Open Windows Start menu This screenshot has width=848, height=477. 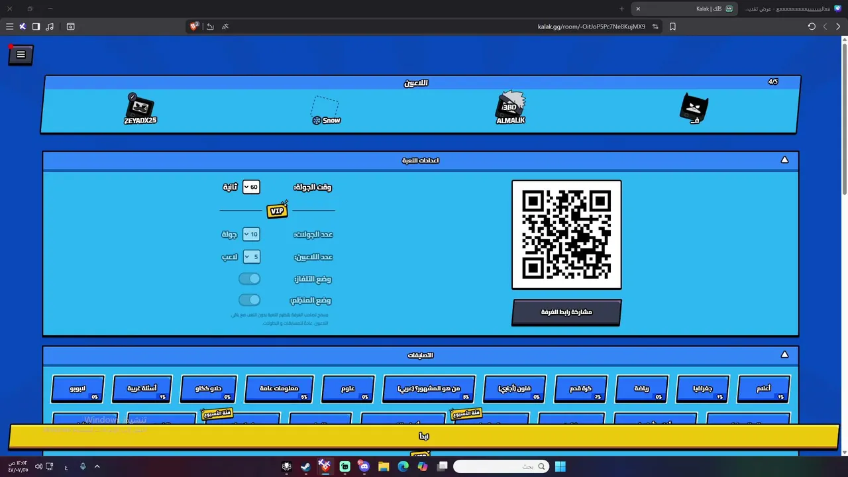[560, 466]
